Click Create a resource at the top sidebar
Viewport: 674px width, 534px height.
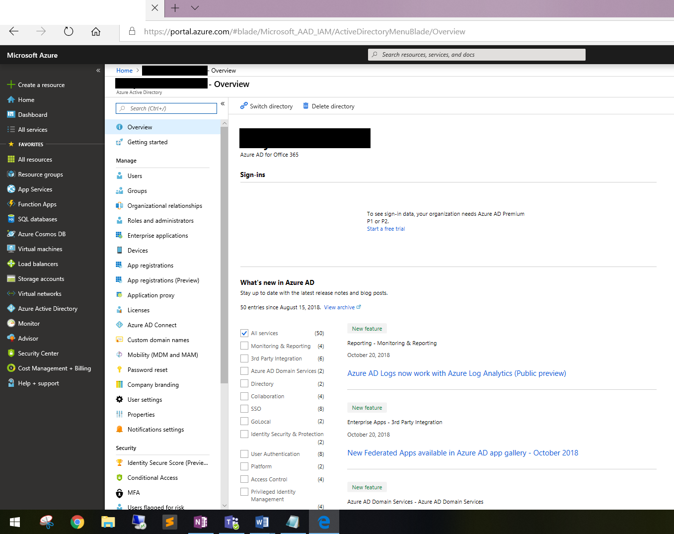pos(41,85)
